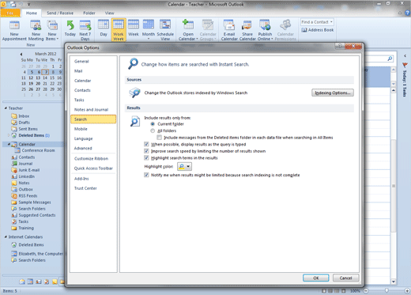The height and width of the screenshot is (295, 411).
Task: Open Outbox folder
Action: tap(25, 189)
